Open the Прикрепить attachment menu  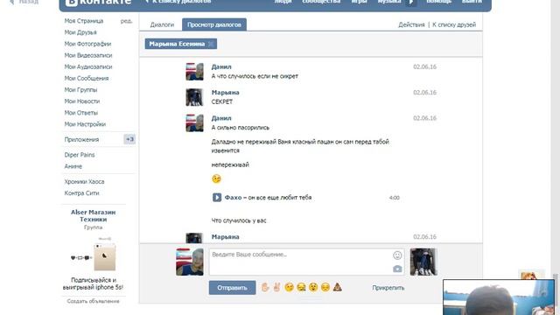[388, 288]
